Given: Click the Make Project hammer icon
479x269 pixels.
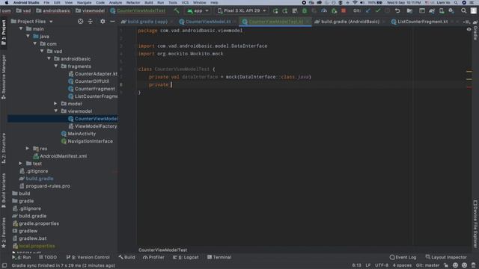Looking at the screenshot, I should click(177, 10).
